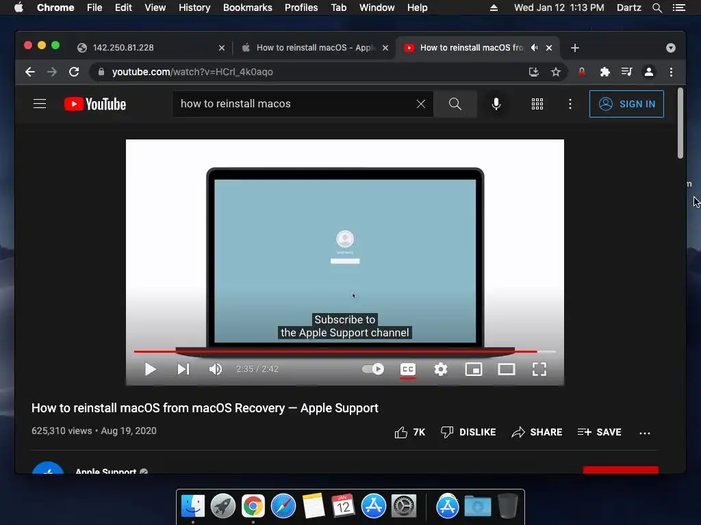Enter full screen video

539,369
